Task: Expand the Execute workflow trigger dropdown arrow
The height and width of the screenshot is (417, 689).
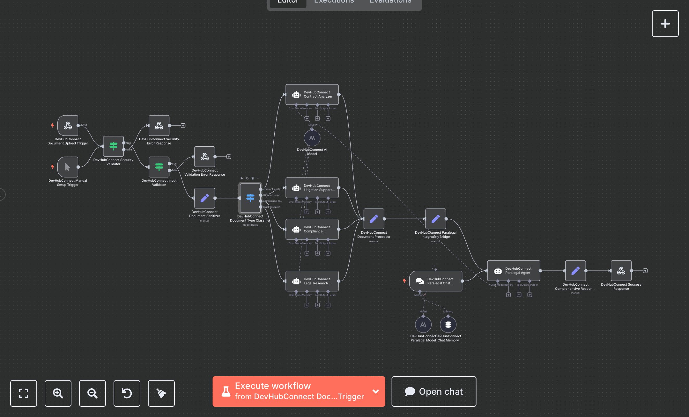Action: (376, 391)
